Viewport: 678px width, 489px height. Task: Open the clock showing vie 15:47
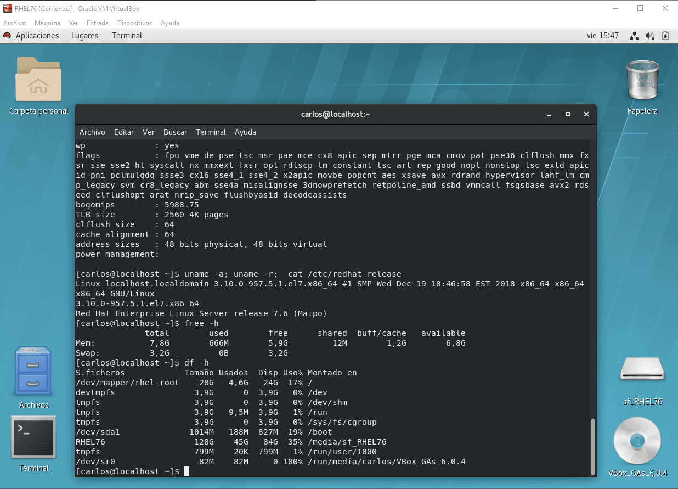(603, 36)
